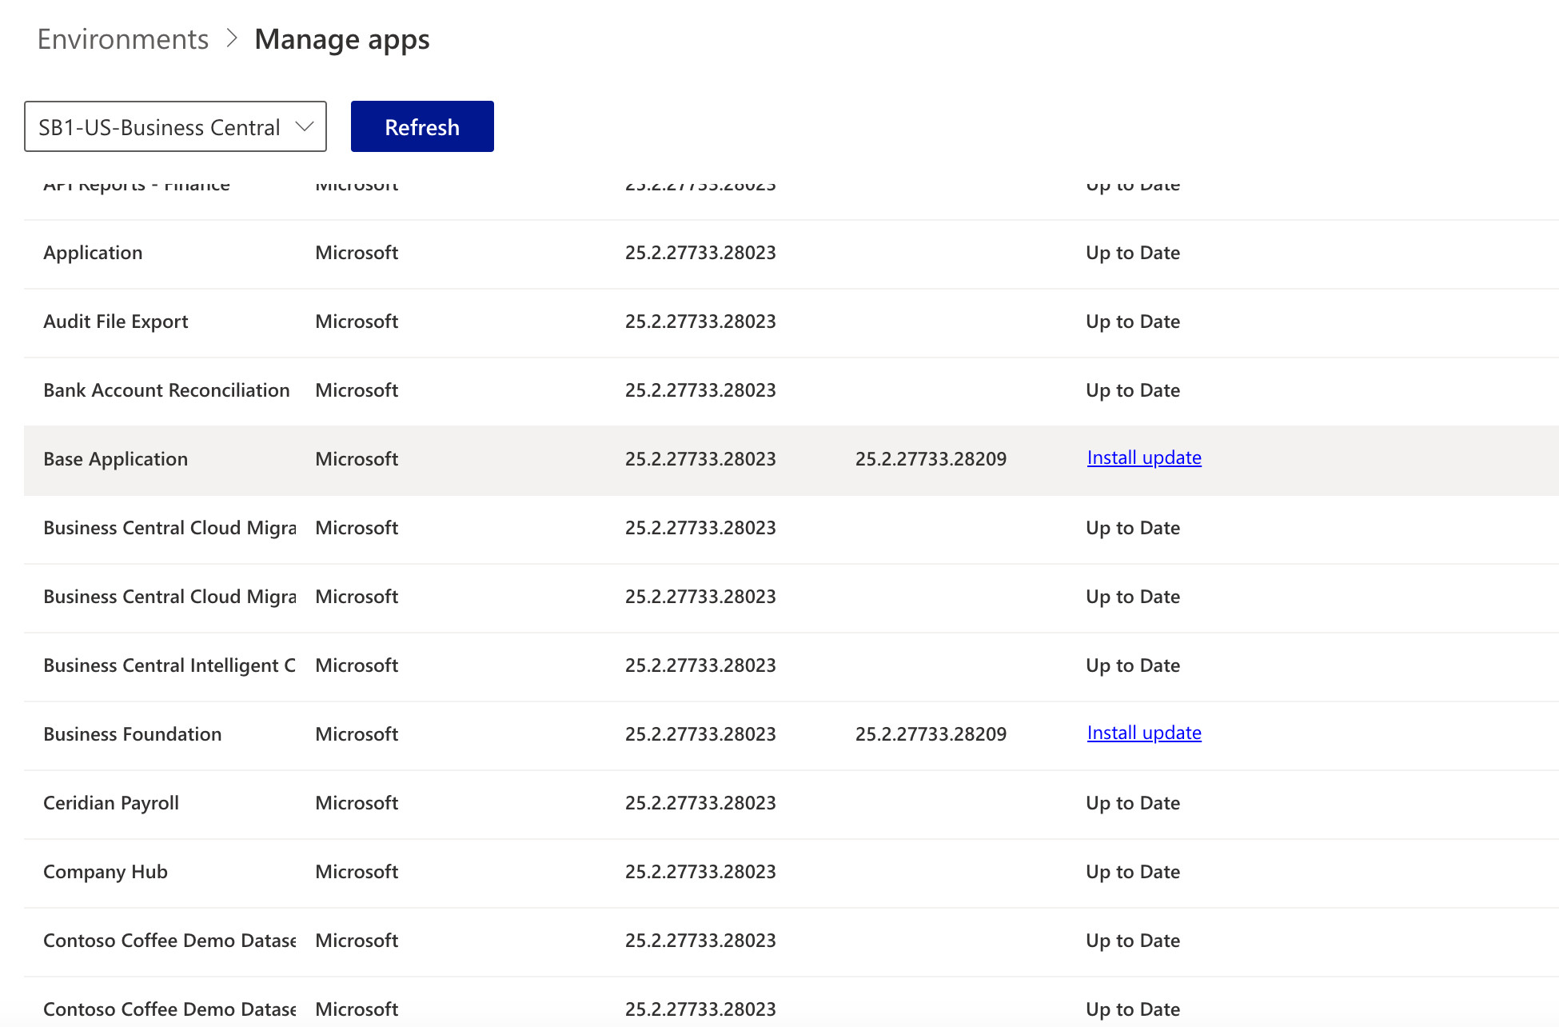1559x1027 pixels.
Task: Click Microsoft publisher for Ceridian Payroll
Action: [357, 803]
